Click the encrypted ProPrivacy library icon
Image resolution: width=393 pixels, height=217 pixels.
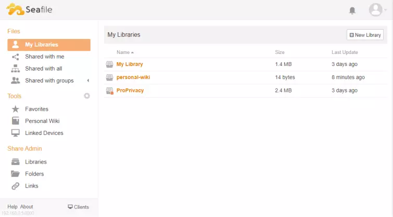[109, 90]
